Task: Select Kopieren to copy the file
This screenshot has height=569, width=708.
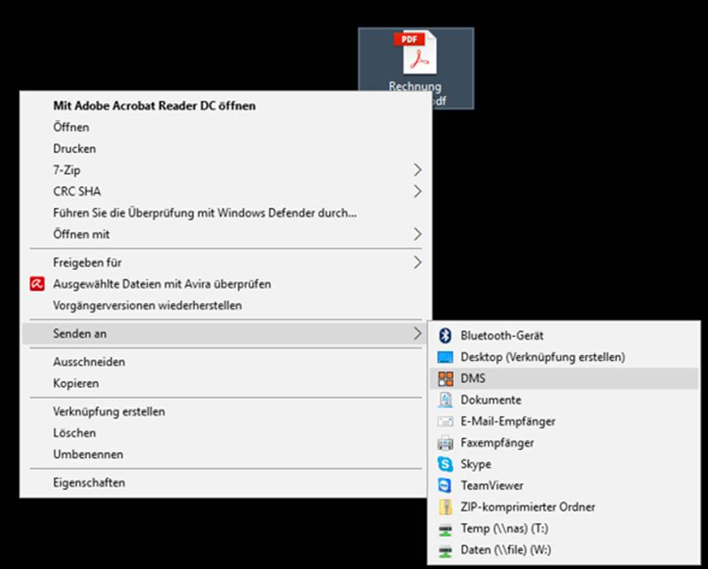Action: pos(226,384)
